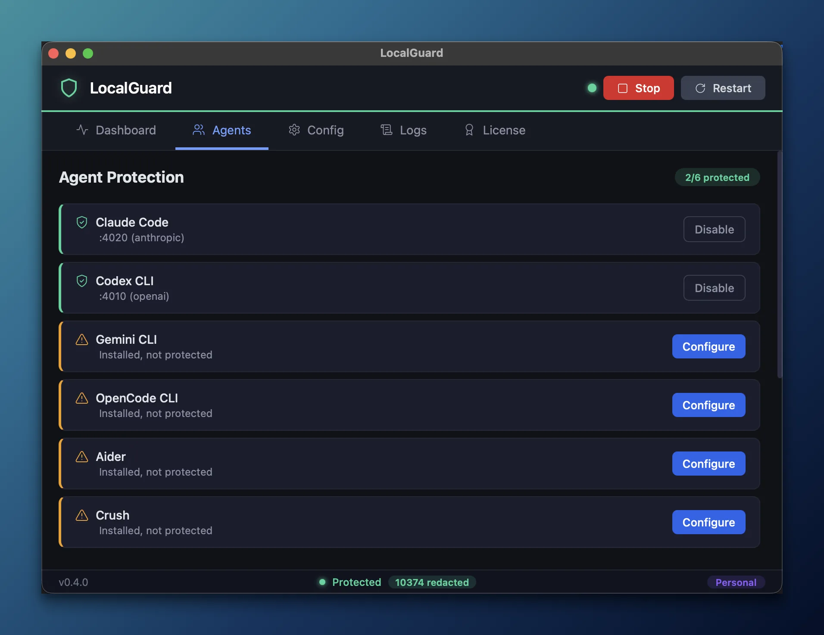Click the green running status indicator dot

(x=592, y=88)
